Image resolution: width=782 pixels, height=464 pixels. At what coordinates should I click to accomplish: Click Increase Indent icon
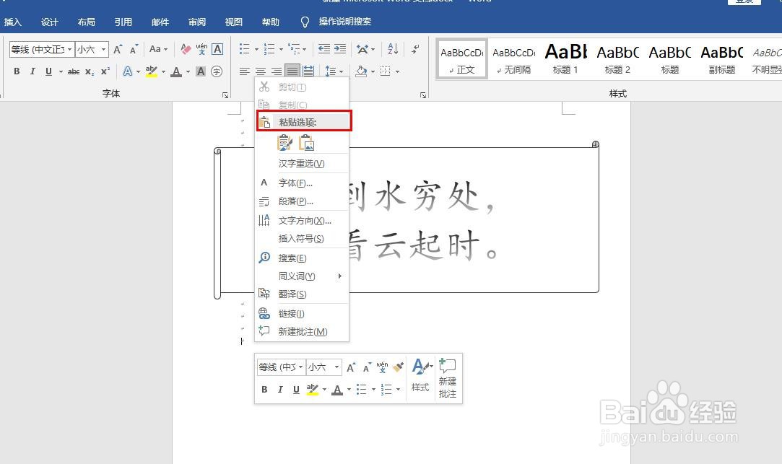[x=340, y=49]
